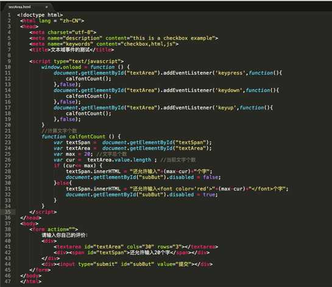Click the closing html tag on line 47

pyautogui.click(x=31, y=282)
